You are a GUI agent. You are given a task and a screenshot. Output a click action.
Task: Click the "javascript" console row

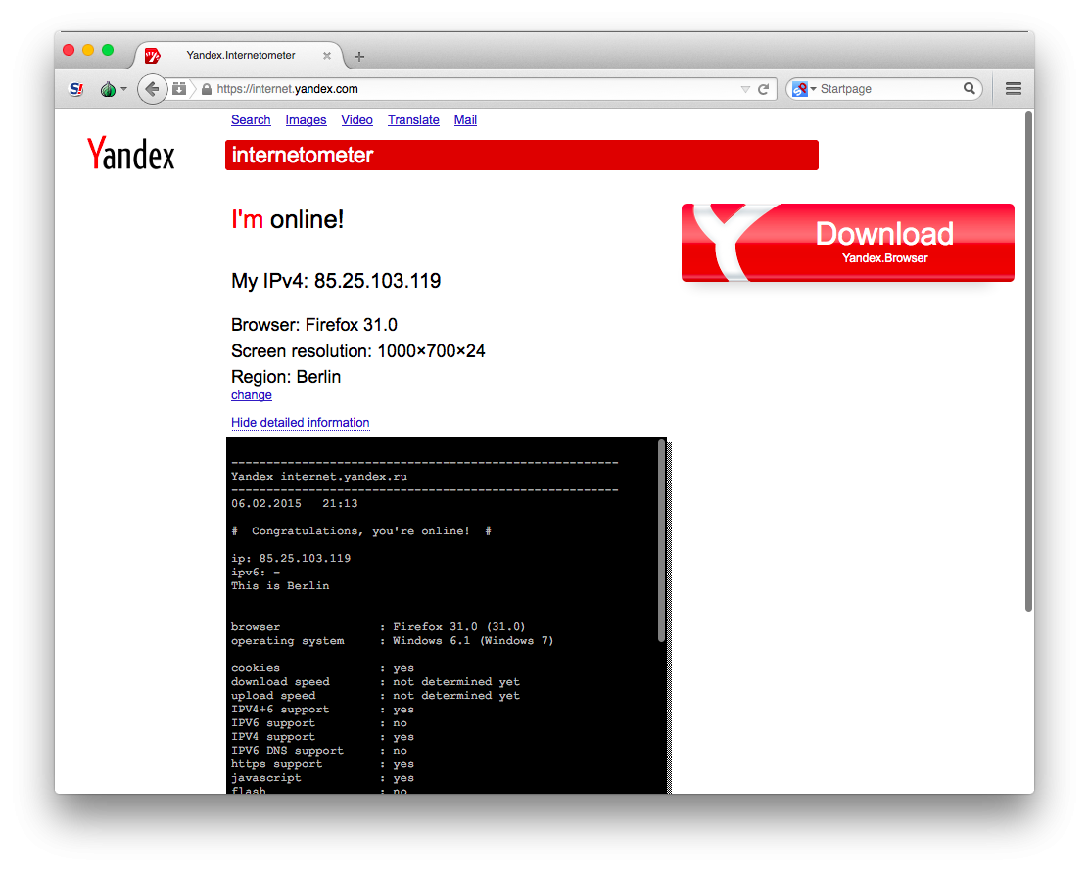tap(323, 778)
